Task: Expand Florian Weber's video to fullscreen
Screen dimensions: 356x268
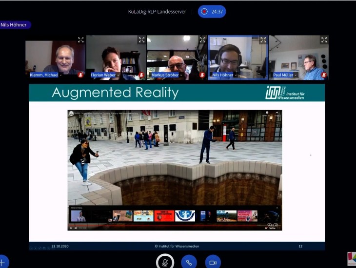Action: pos(141,40)
